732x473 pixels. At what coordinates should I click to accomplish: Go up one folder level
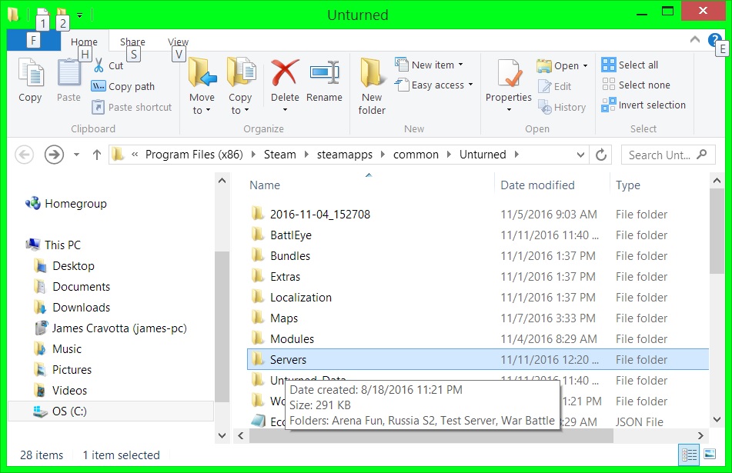(x=97, y=155)
